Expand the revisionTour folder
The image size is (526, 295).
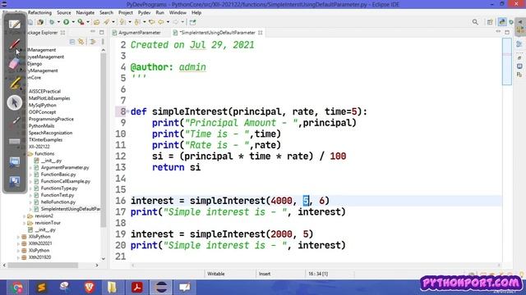(25, 223)
